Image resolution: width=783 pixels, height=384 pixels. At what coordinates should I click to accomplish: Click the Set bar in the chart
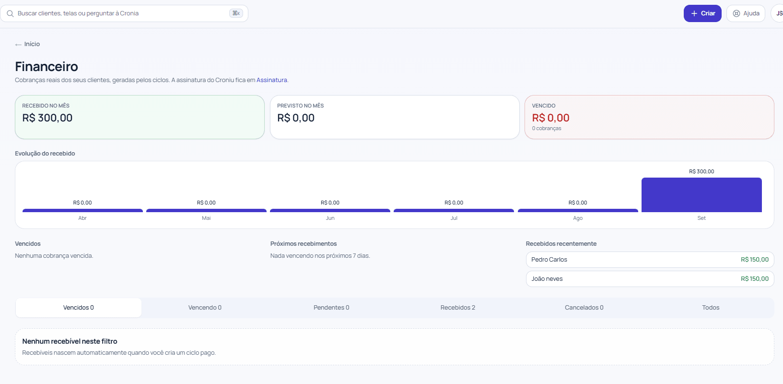click(x=701, y=195)
